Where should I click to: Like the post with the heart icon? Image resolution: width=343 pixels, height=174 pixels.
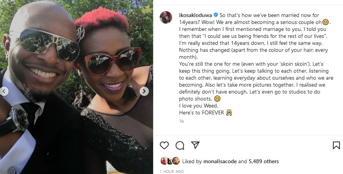pyautogui.click(x=164, y=145)
